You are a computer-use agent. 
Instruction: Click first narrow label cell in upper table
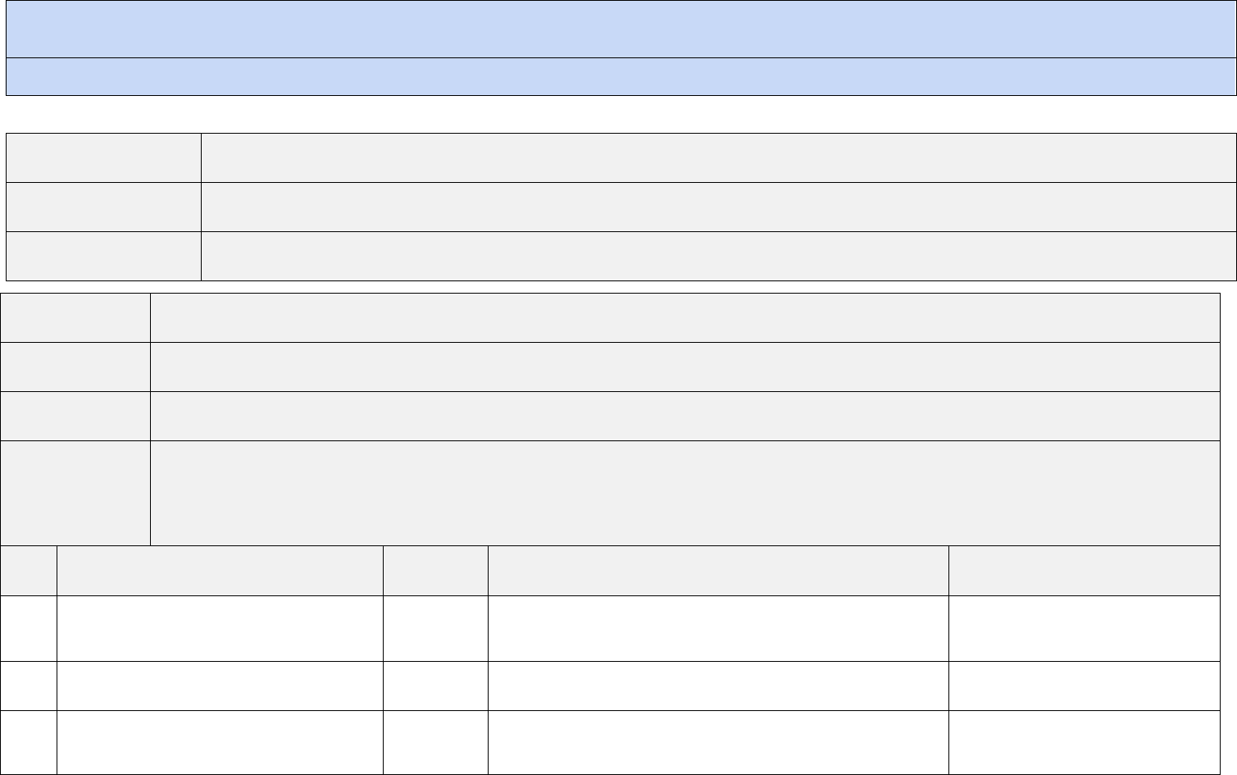pos(103,157)
